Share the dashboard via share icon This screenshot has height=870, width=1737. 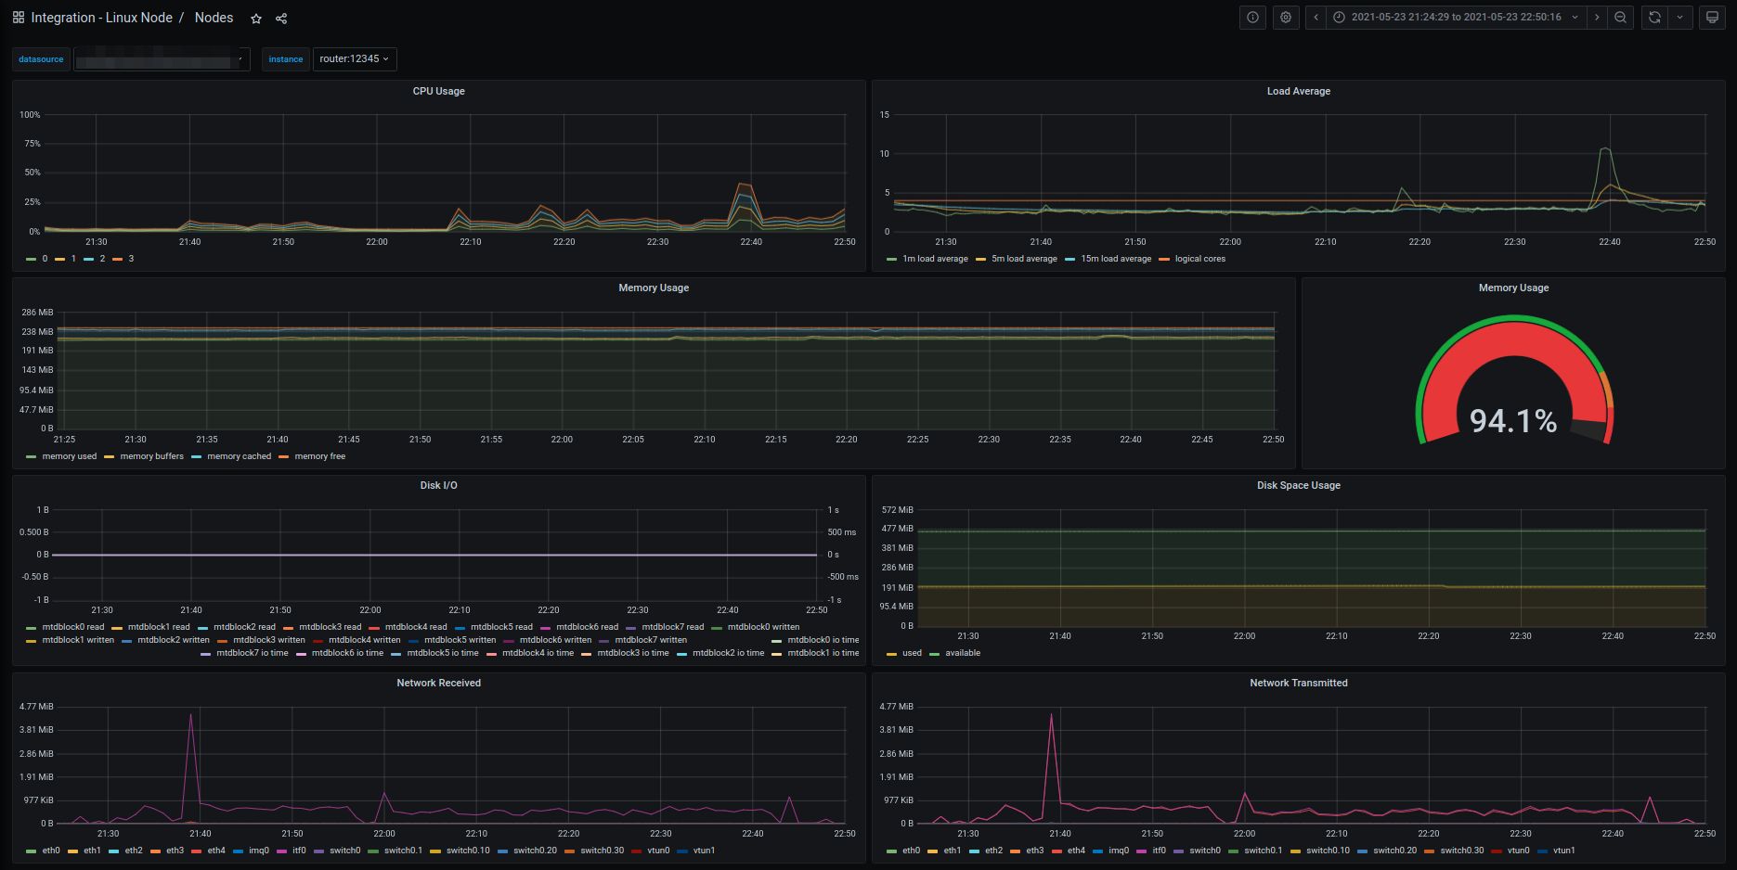click(x=281, y=19)
